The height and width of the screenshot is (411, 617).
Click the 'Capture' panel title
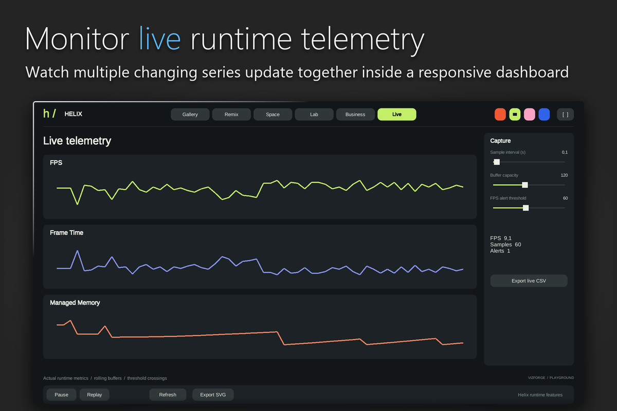click(500, 141)
